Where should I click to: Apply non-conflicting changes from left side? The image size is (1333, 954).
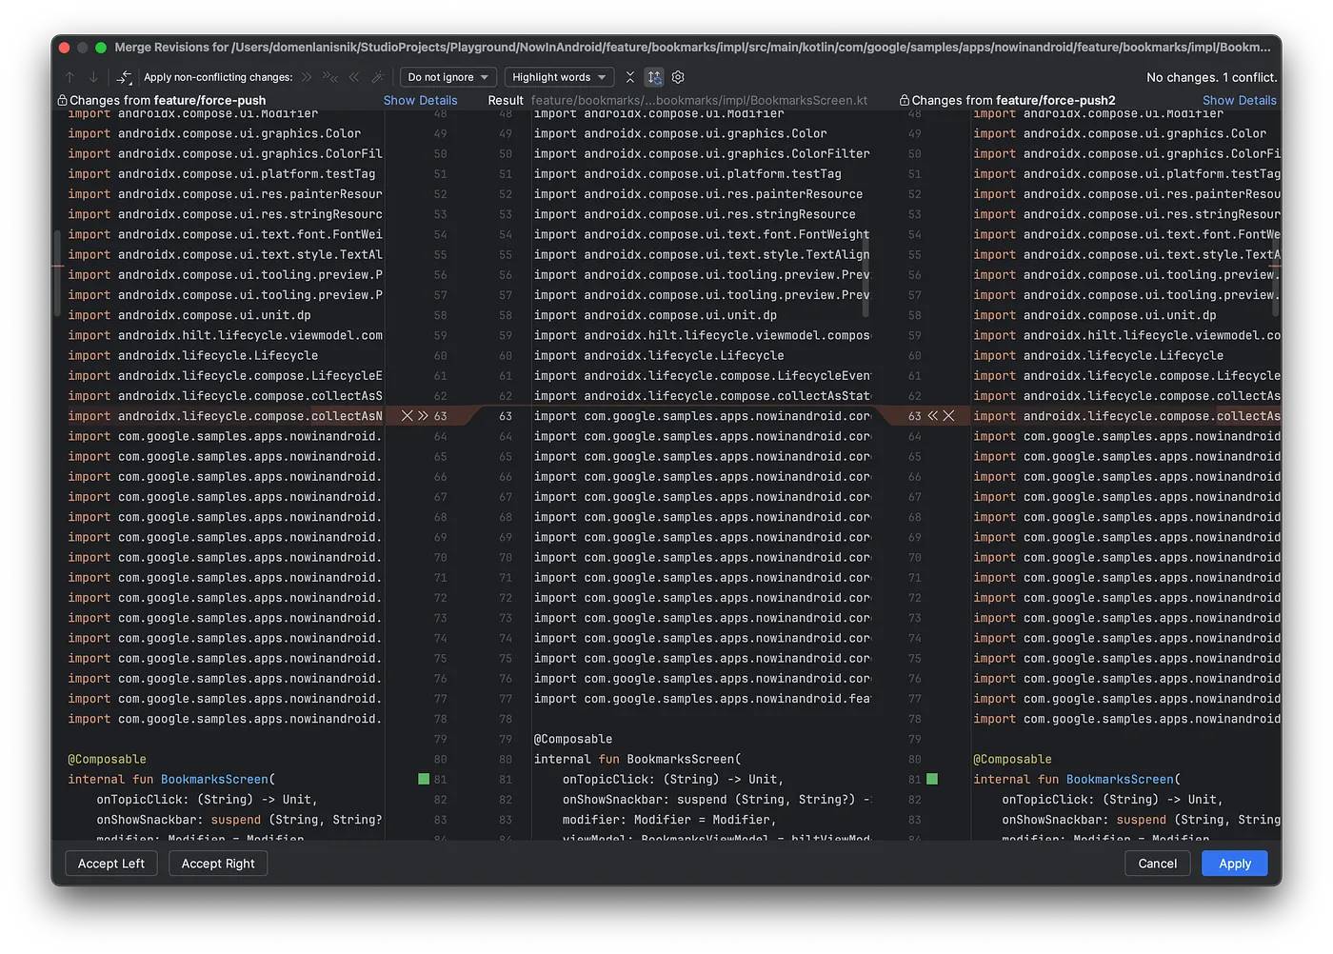click(x=306, y=77)
